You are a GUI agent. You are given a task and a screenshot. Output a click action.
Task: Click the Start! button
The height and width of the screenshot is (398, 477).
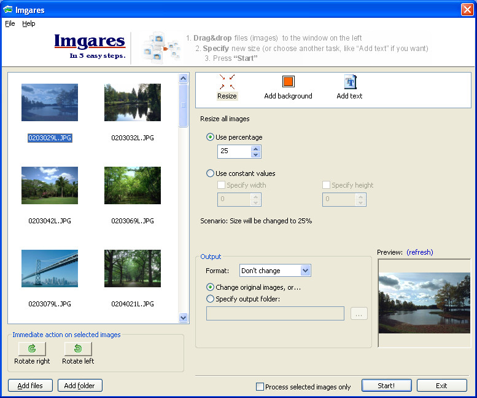pos(386,386)
